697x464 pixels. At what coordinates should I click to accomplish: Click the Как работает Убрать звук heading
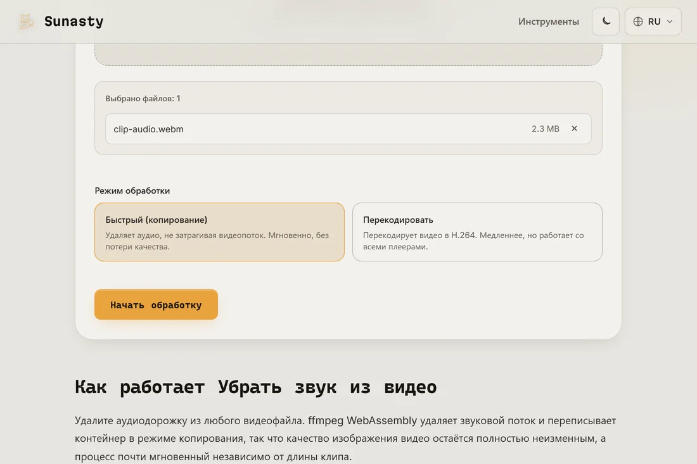[x=255, y=387]
